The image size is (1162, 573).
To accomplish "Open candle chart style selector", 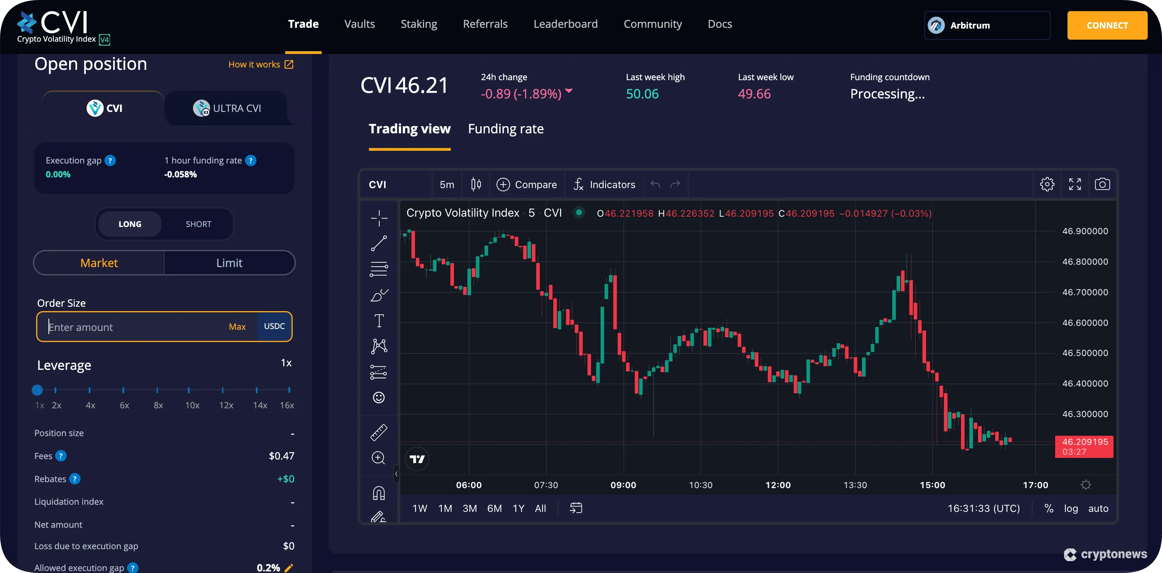I will pyautogui.click(x=476, y=184).
